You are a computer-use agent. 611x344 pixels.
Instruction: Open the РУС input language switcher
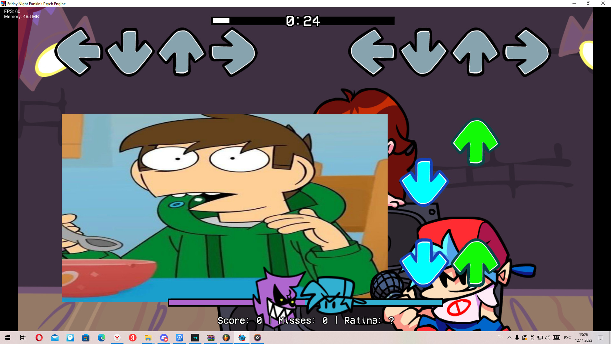pos(567,338)
